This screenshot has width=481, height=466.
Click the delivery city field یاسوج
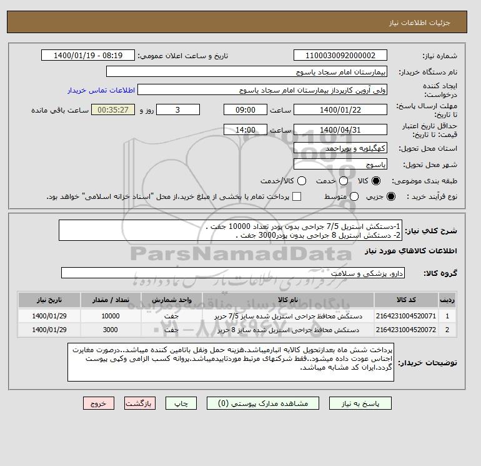coord(340,165)
